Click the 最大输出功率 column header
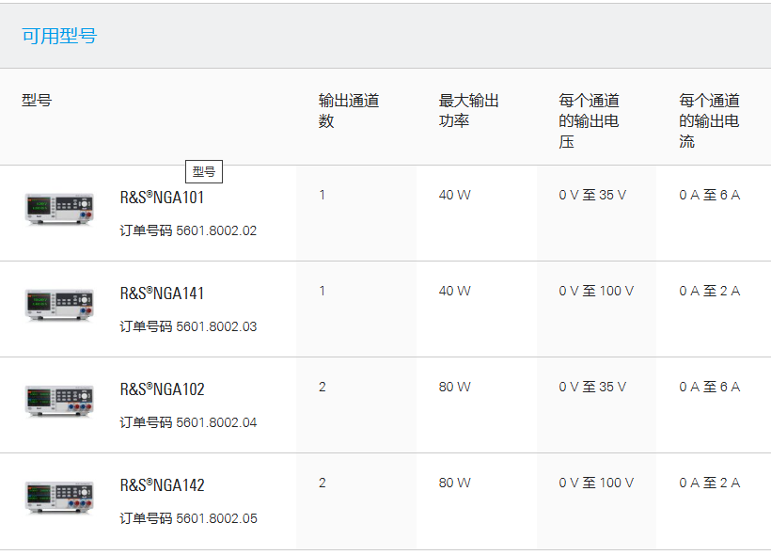Viewport: 771px width, 555px height. [468, 111]
